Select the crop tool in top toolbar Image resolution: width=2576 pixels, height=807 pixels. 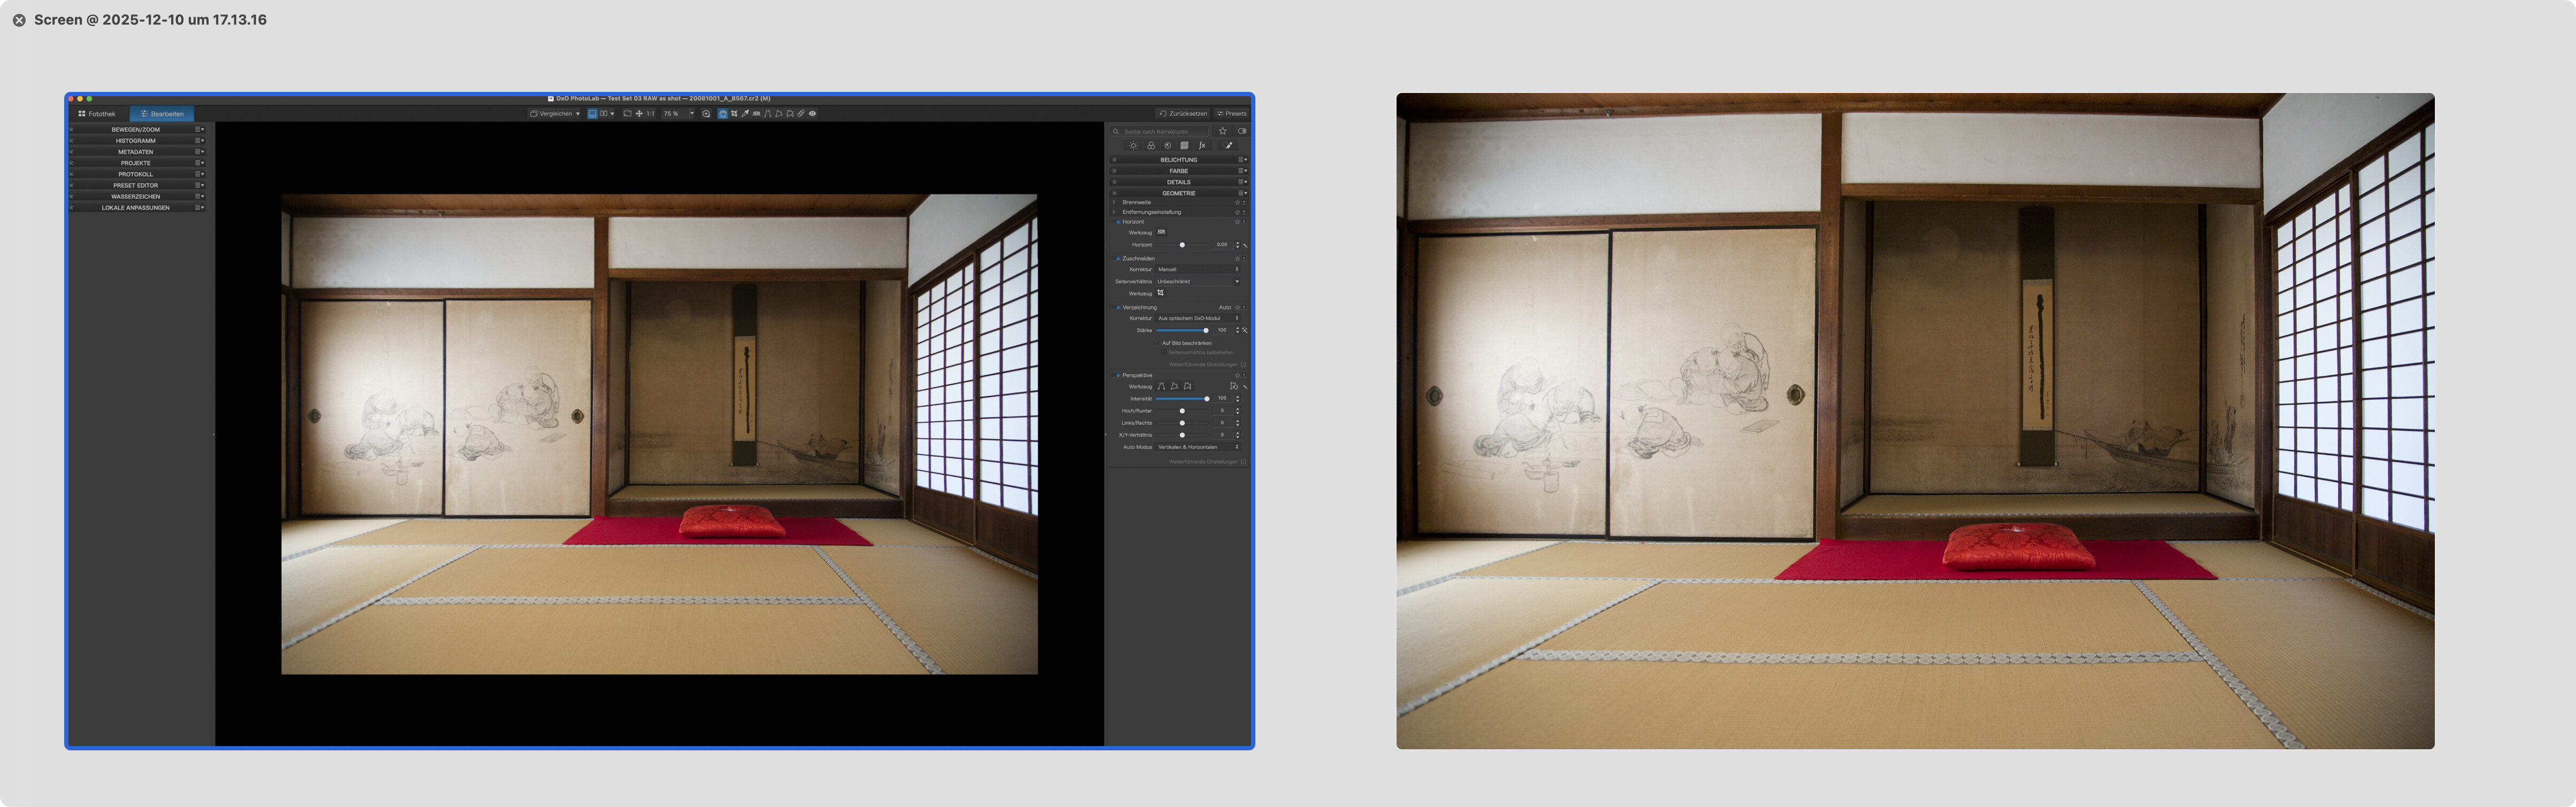pos(734,114)
